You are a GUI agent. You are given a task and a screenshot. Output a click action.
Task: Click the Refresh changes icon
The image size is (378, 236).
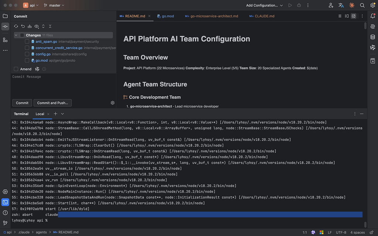[x=16, y=26]
